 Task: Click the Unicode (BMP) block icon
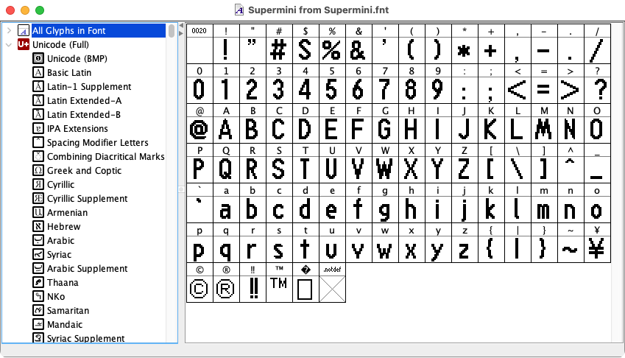pos(38,59)
